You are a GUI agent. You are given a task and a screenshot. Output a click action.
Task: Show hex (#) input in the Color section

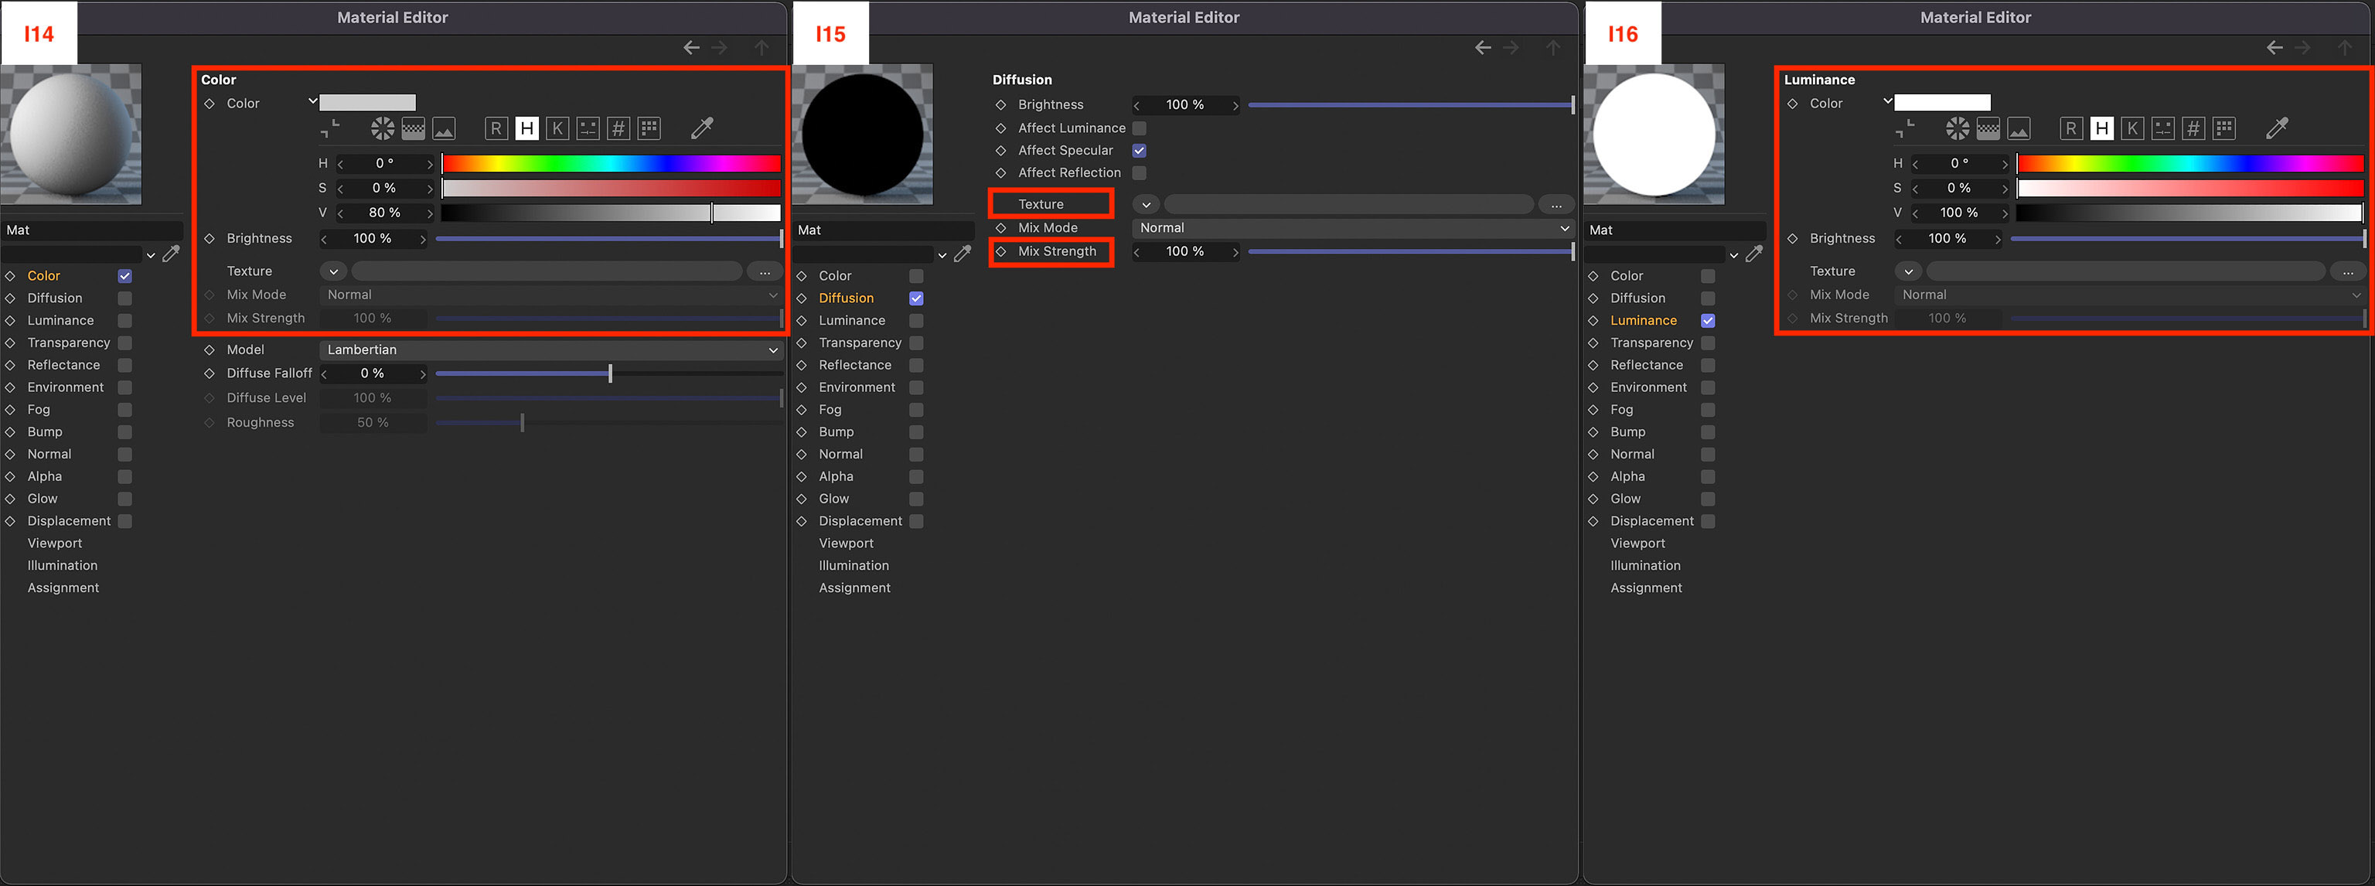[x=618, y=128]
